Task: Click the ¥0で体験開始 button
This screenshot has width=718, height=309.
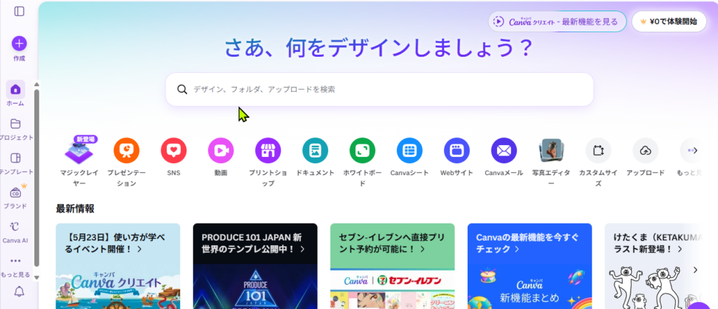Action: (x=668, y=22)
